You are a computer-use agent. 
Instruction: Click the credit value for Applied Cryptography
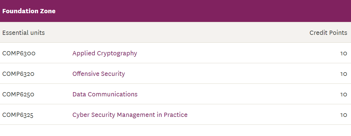tap(344, 53)
